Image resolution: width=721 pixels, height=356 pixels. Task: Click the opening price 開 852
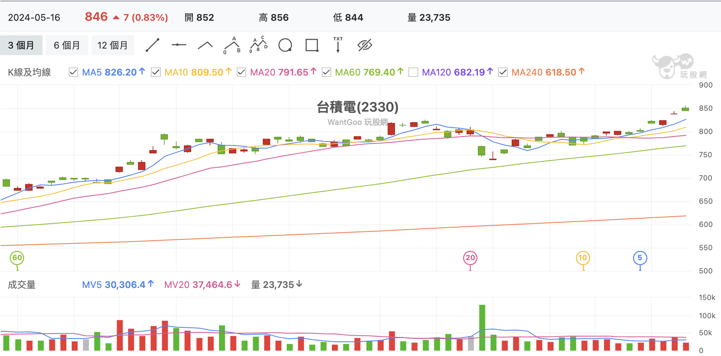point(199,17)
